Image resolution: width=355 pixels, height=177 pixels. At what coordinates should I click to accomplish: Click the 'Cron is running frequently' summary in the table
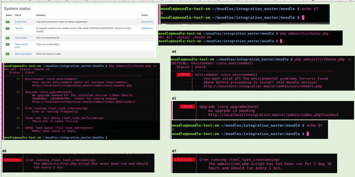pos(48,38)
